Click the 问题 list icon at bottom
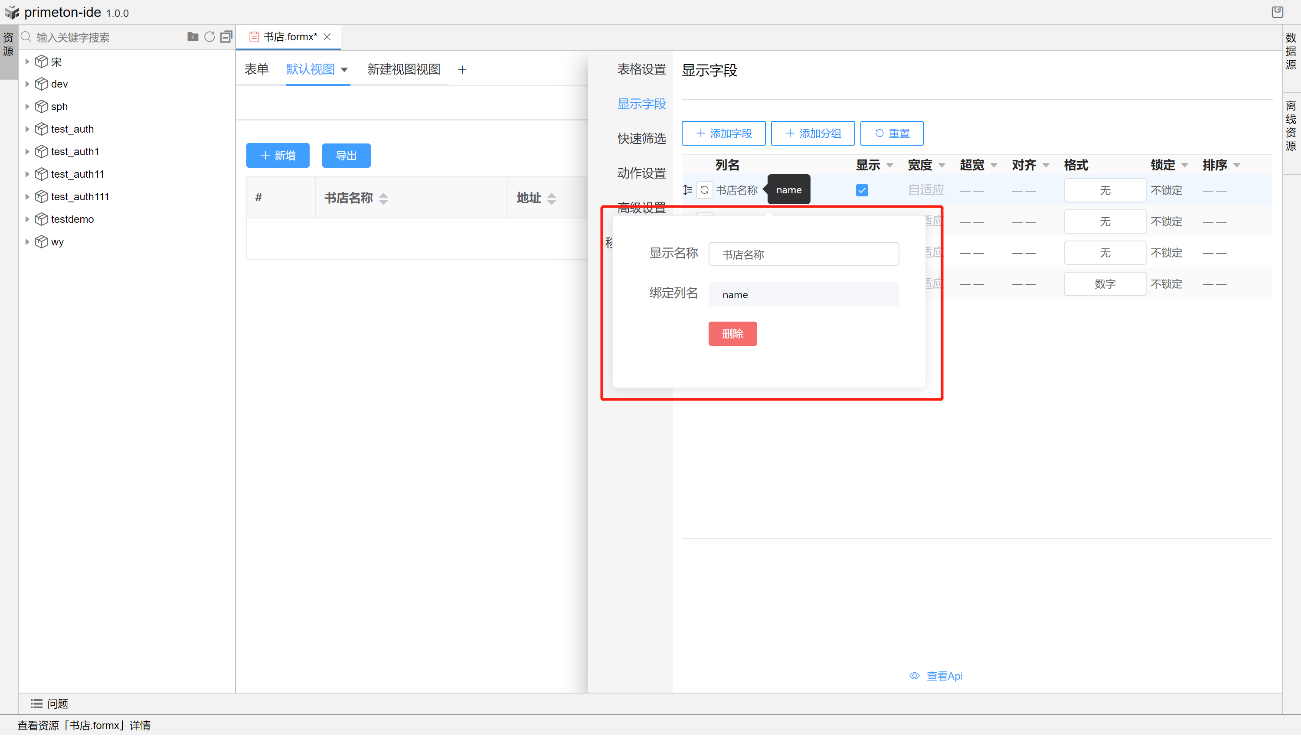Screen dimensions: 1301x736 pos(36,703)
